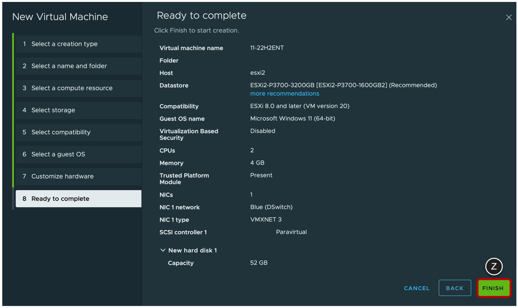Click the Z zoom marker circle

493,267
